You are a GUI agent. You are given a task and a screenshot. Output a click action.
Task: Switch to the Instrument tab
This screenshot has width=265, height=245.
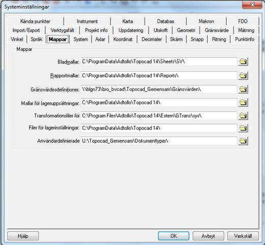[x=87, y=21]
